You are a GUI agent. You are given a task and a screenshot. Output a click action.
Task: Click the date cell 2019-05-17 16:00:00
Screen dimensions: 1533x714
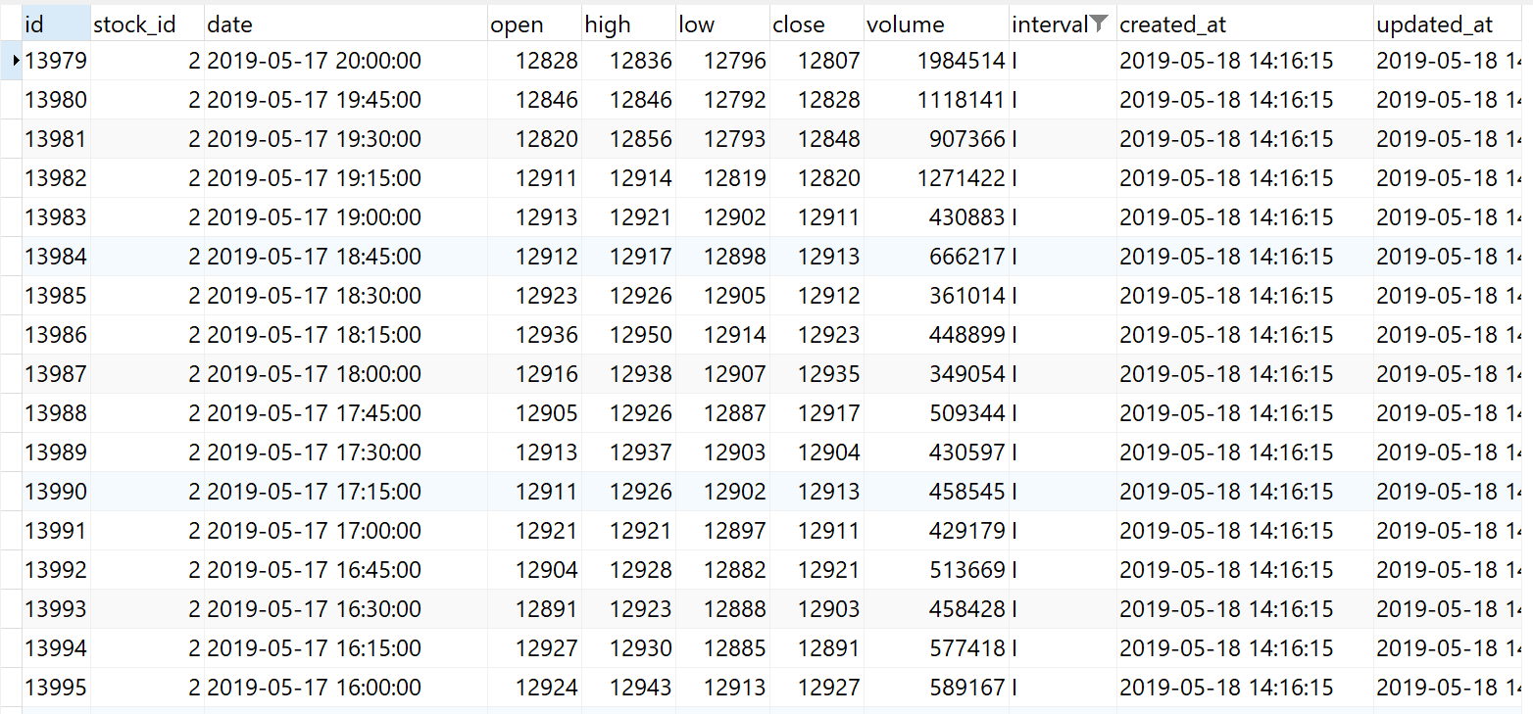[x=346, y=688]
